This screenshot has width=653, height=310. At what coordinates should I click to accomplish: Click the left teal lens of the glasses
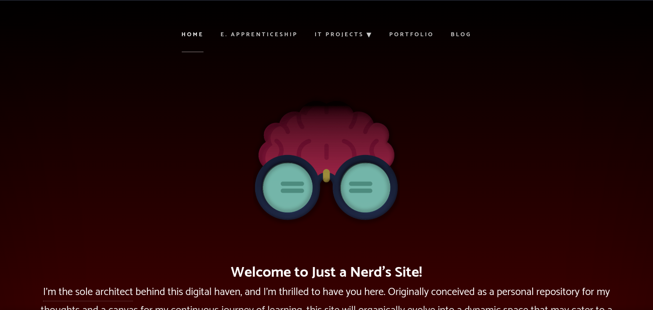288,187
